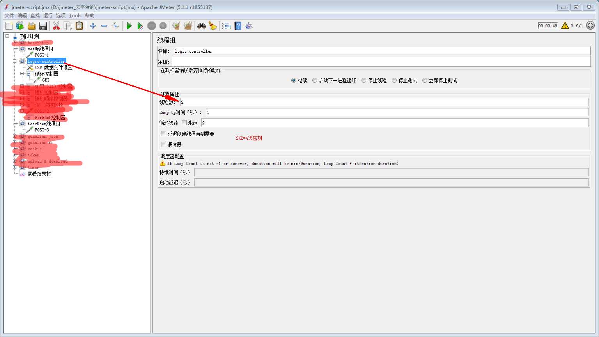Open the 选项 menu
Image resolution: width=599 pixels, height=337 pixels.
click(61, 16)
